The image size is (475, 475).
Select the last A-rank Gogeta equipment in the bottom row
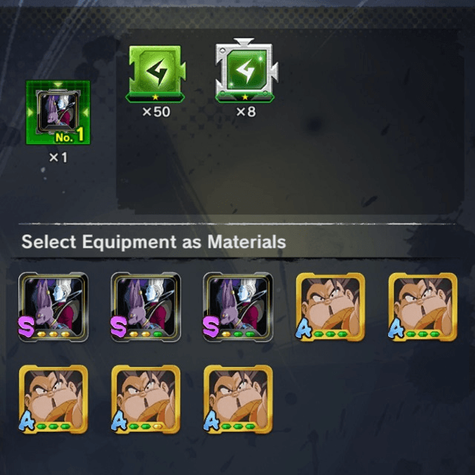238,399
